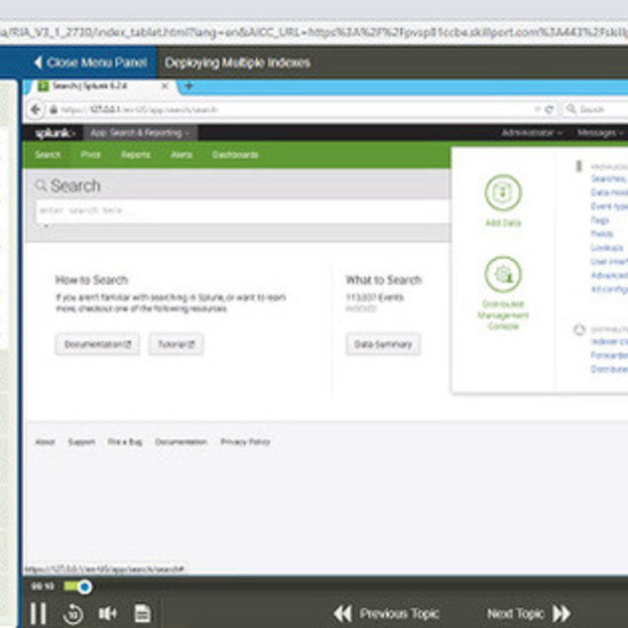Click the About footer link
The image size is (628, 628).
coord(45,442)
